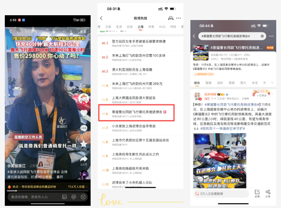
Task: Favorite the video with star icon
Action: tap(84, 144)
